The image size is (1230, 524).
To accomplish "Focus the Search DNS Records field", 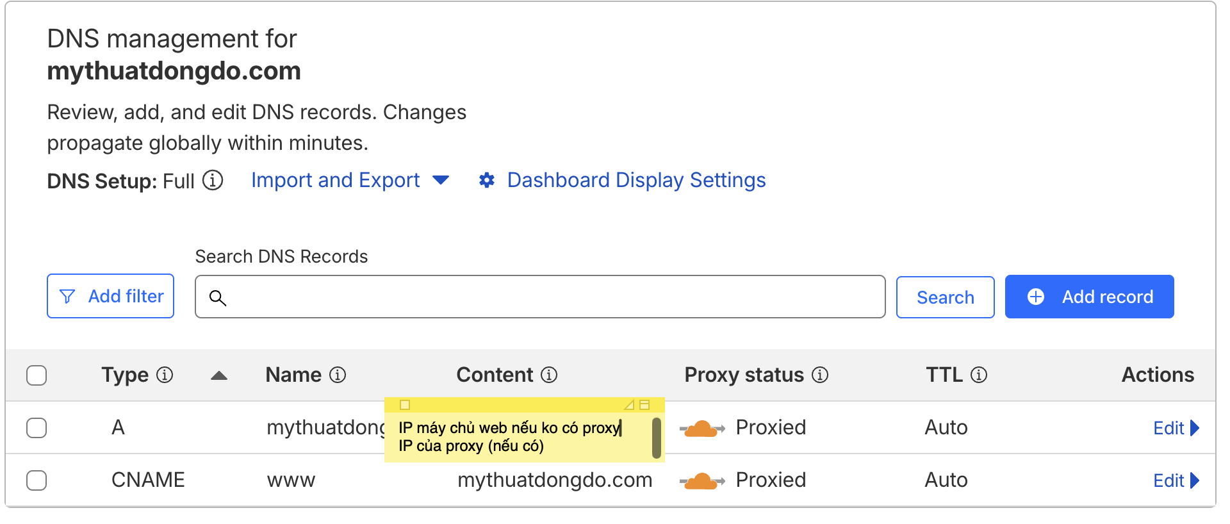I will pos(551,297).
